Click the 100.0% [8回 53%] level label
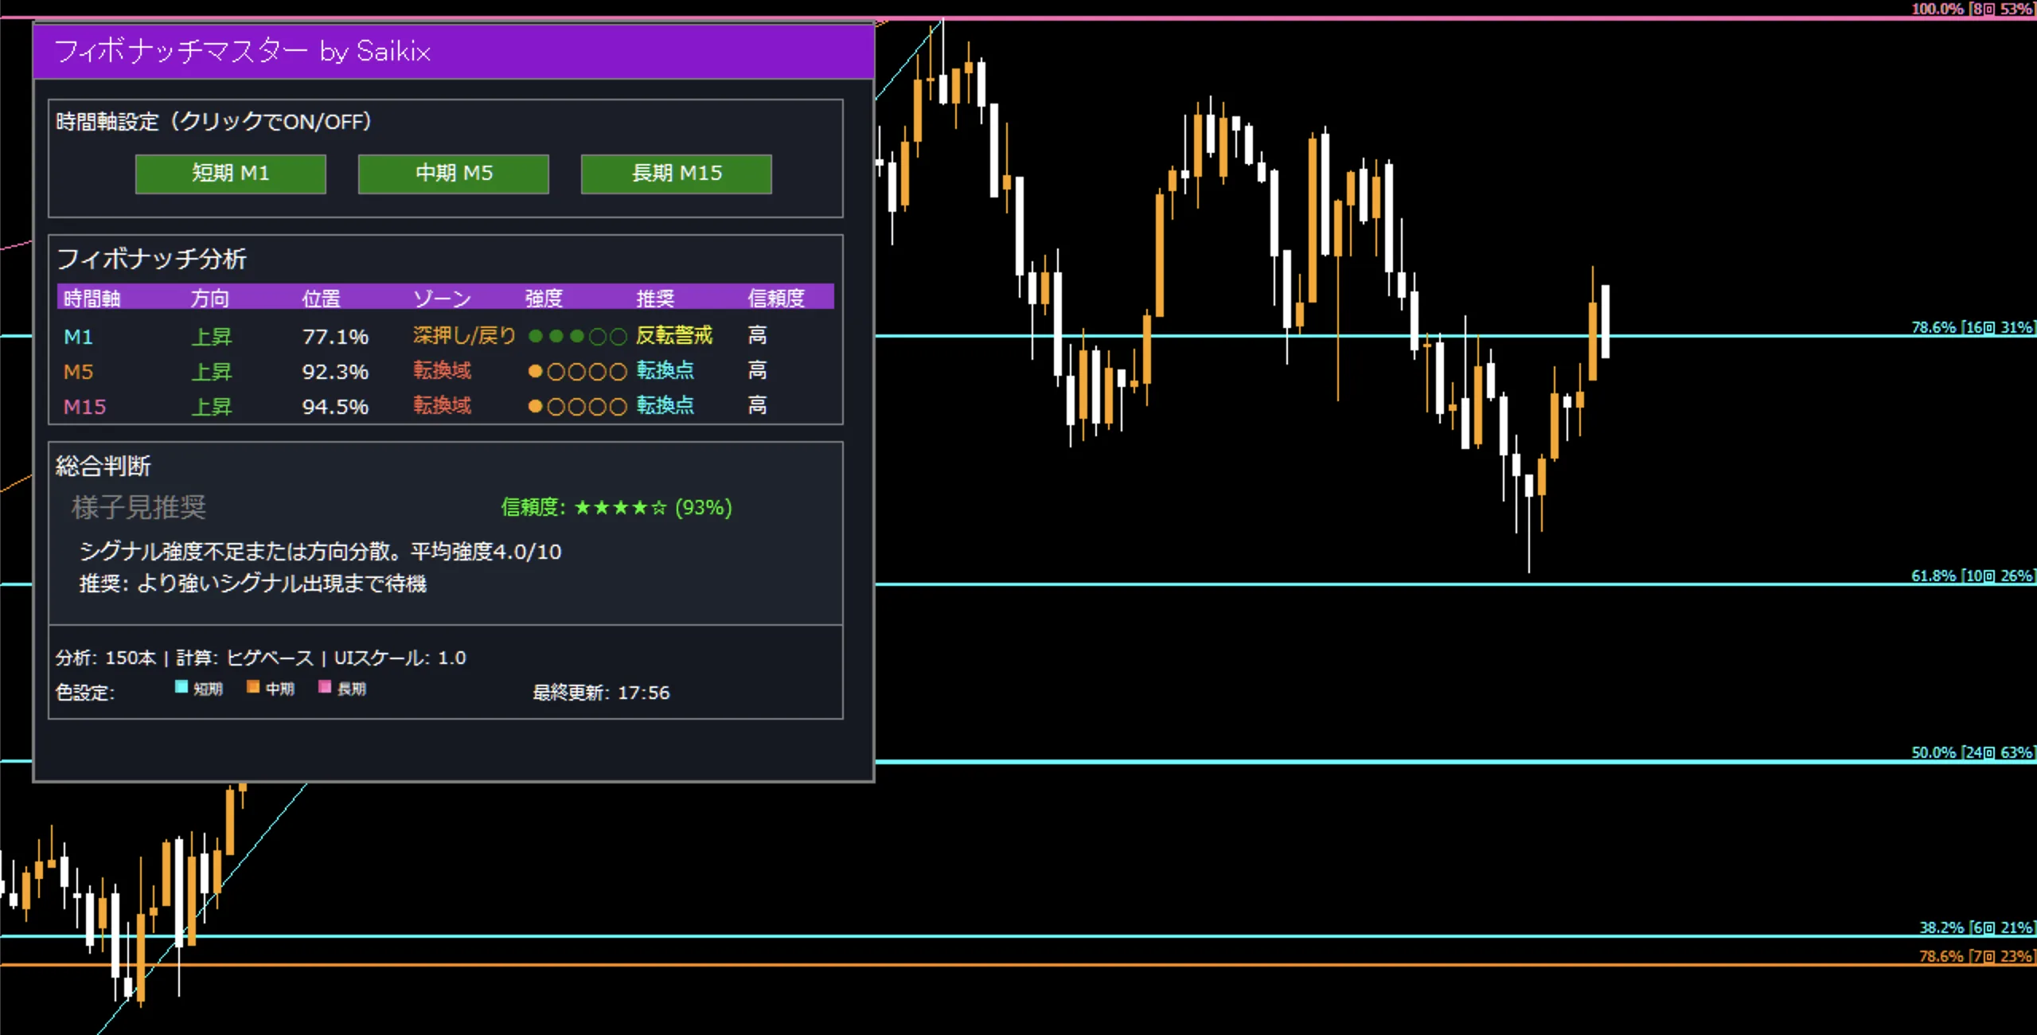2037x1035 pixels. pos(1973,9)
